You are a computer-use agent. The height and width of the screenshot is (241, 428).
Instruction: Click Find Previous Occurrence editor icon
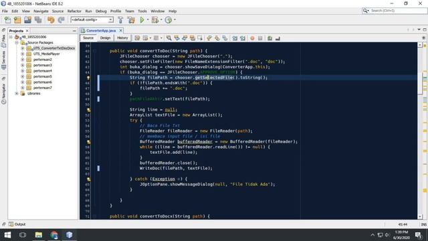(177, 38)
